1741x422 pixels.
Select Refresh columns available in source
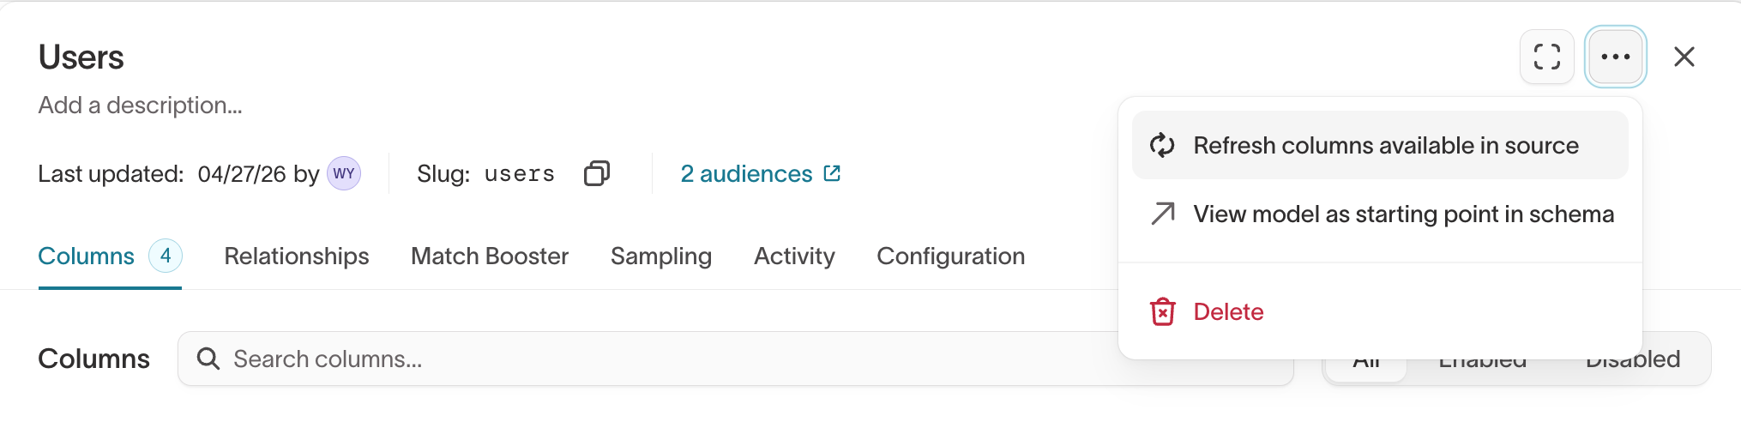(x=1380, y=145)
